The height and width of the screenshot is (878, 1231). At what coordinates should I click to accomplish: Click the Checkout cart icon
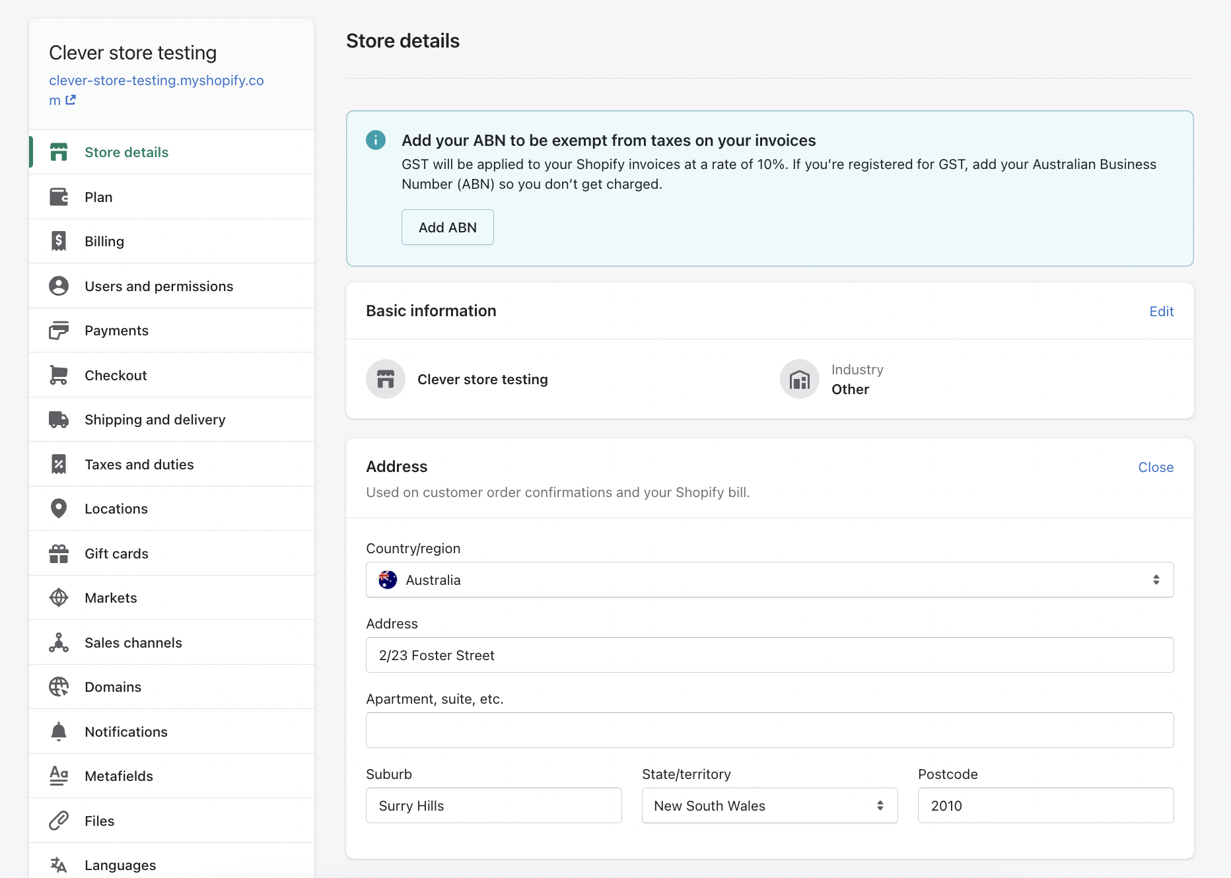[x=59, y=375]
